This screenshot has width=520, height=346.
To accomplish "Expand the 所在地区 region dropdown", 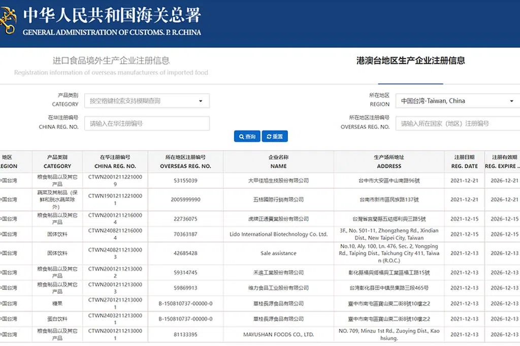I will 457,100.
